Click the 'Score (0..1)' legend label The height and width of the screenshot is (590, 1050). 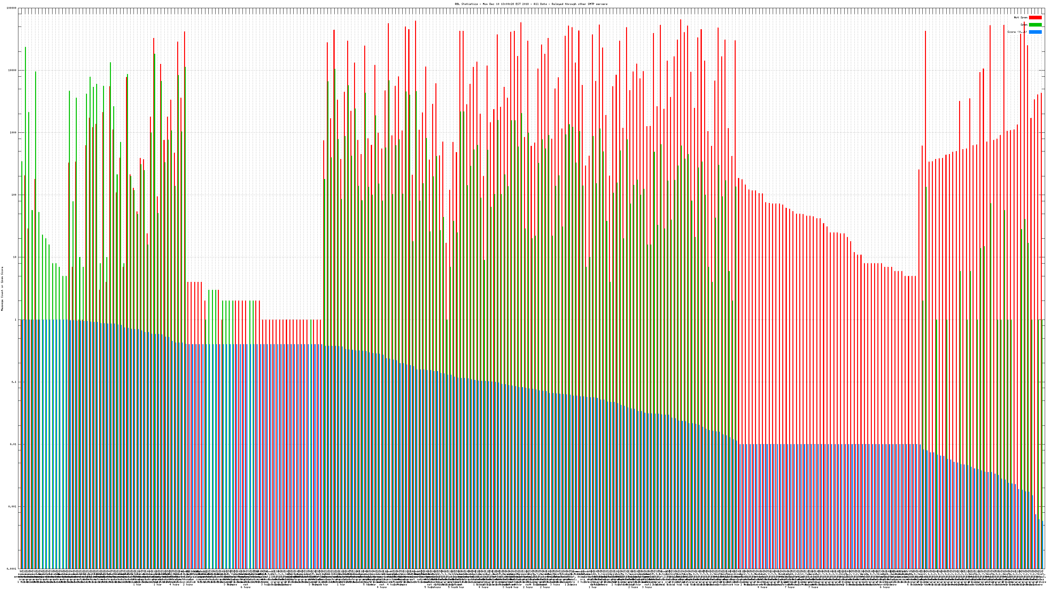pos(1017,32)
